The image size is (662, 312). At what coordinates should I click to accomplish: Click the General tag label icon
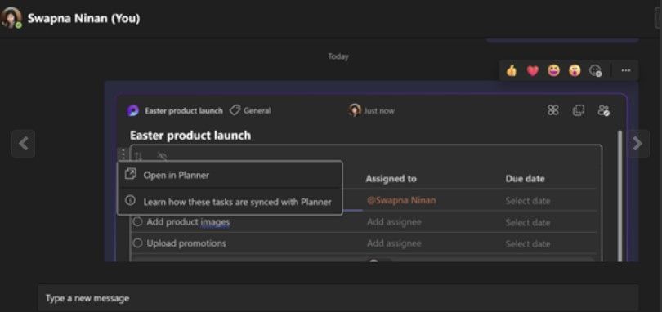tap(235, 110)
